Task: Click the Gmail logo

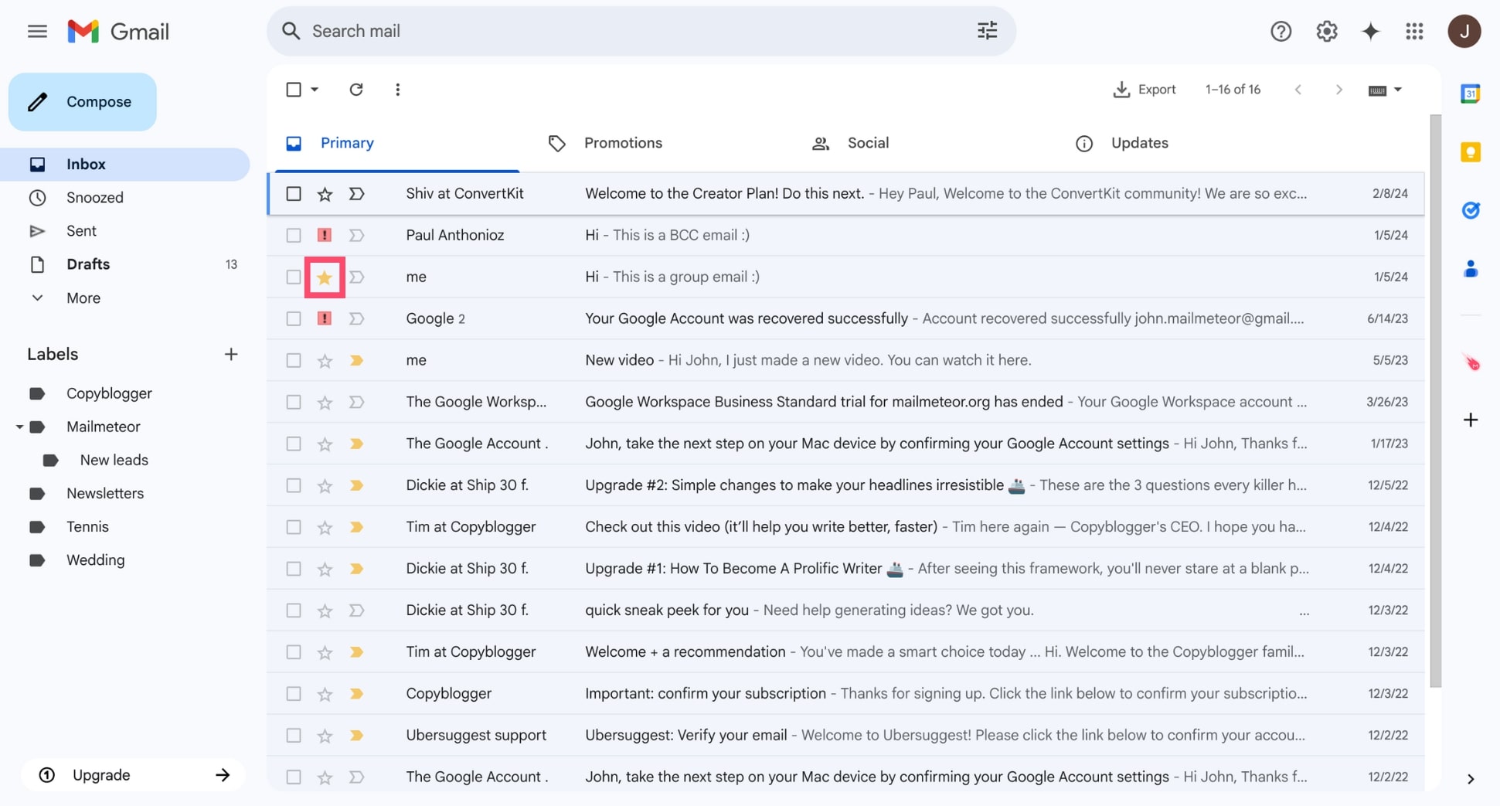Action: click(118, 32)
